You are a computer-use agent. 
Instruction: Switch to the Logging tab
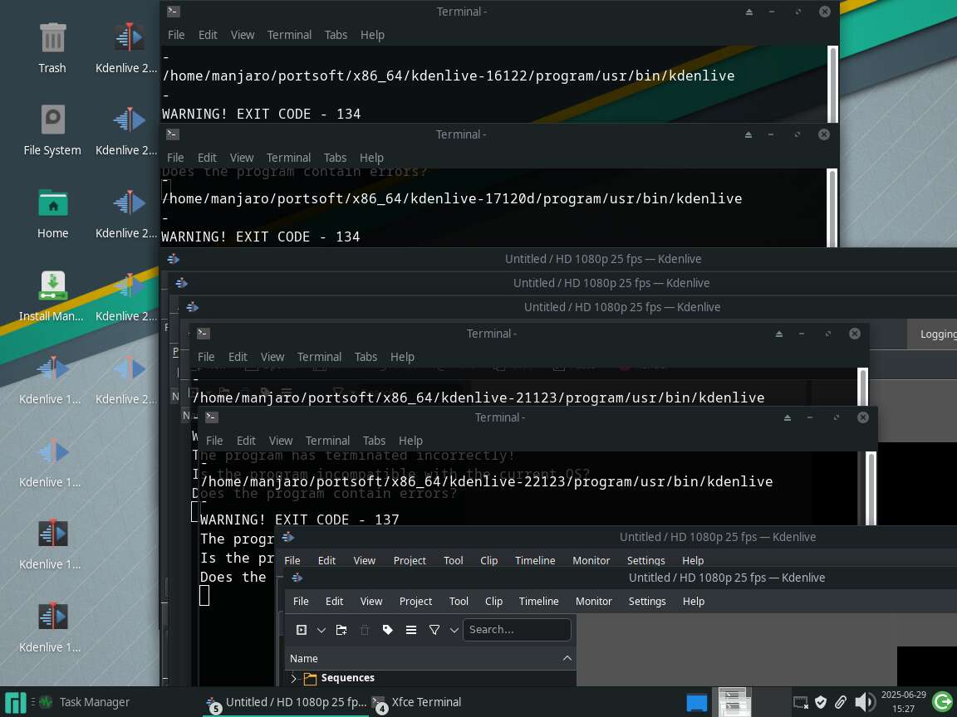(937, 334)
